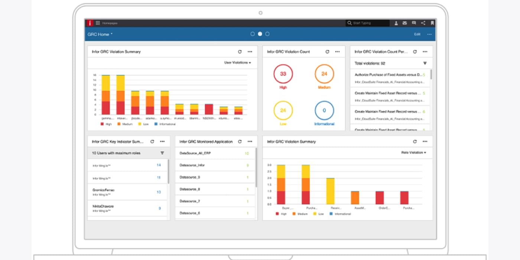Screen dimensions: 520x260
Task: Toggle High legend in Role Violation chart
Action: tap(281, 214)
